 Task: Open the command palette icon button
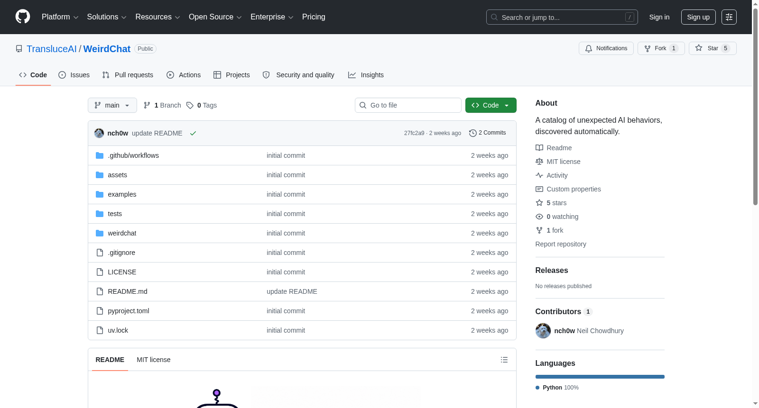click(729, 17)
